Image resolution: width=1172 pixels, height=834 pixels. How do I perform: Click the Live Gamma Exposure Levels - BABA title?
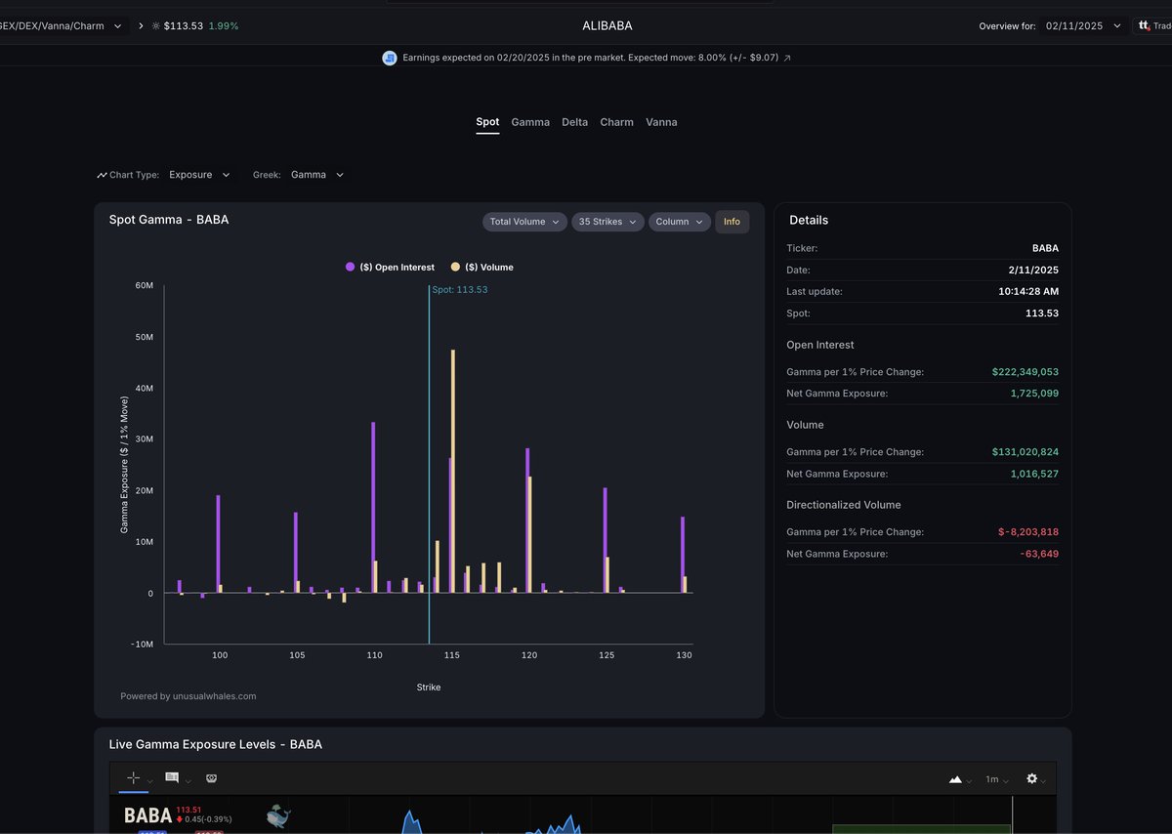pos(216,744)
